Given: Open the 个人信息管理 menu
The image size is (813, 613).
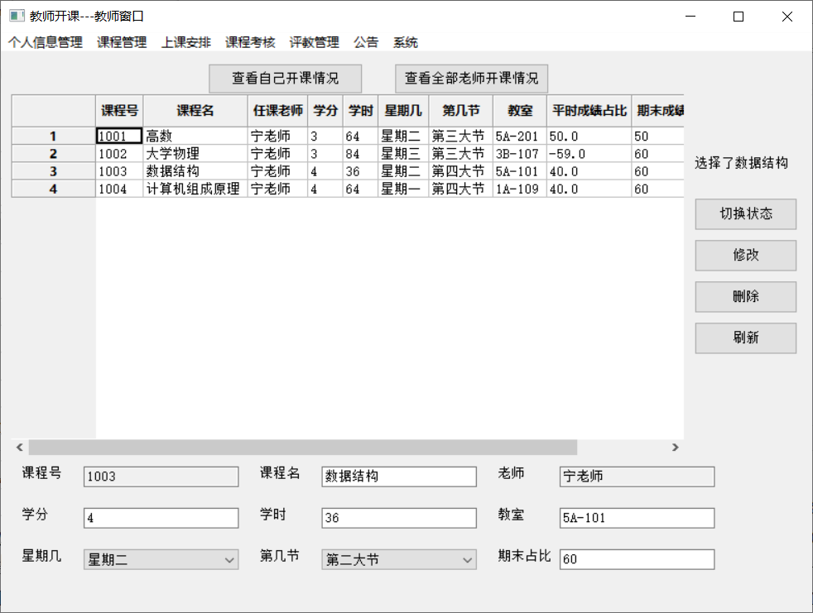Looking at the screenshot, I should (x=46, y=42).
